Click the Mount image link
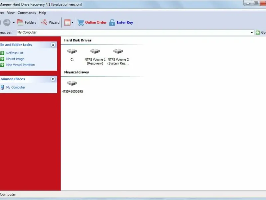266x200 pixels. 15,59
